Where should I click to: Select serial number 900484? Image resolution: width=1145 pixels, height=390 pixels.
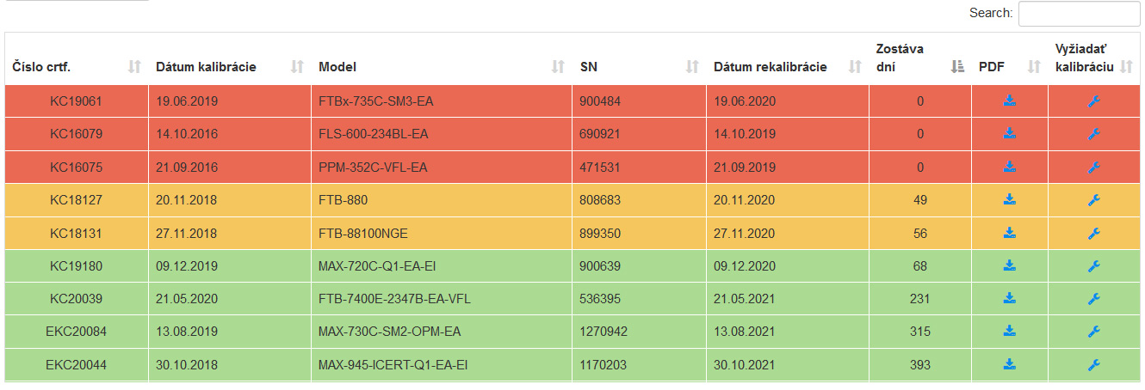600,101
